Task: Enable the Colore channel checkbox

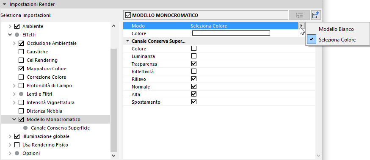Action: (194, 48)
